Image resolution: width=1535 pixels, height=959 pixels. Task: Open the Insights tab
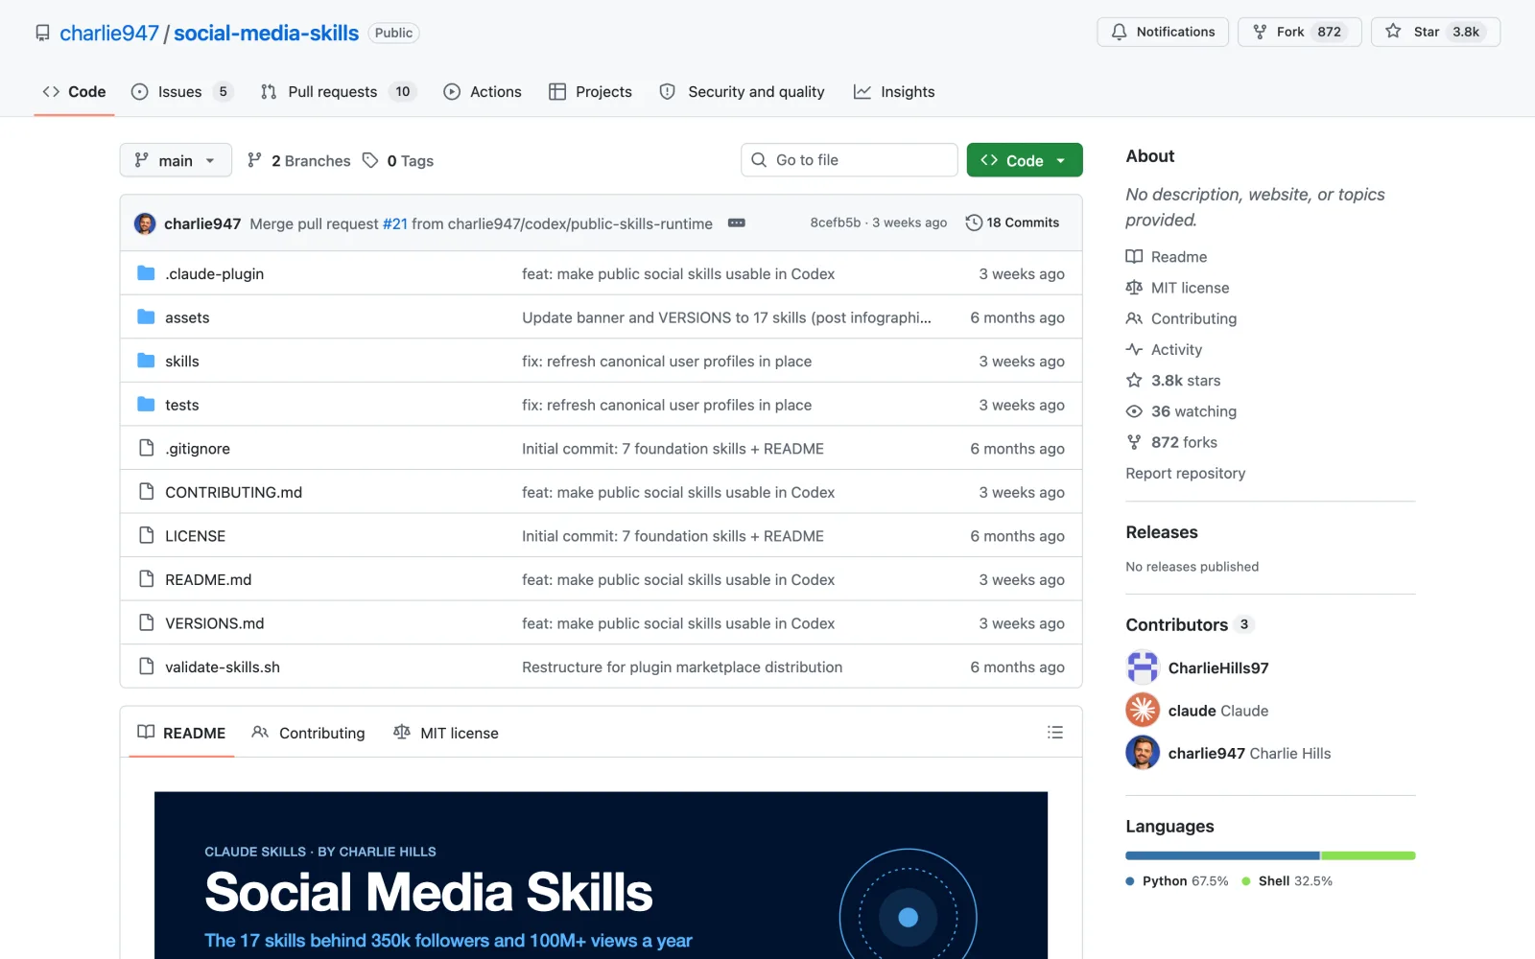pos(894,92)
